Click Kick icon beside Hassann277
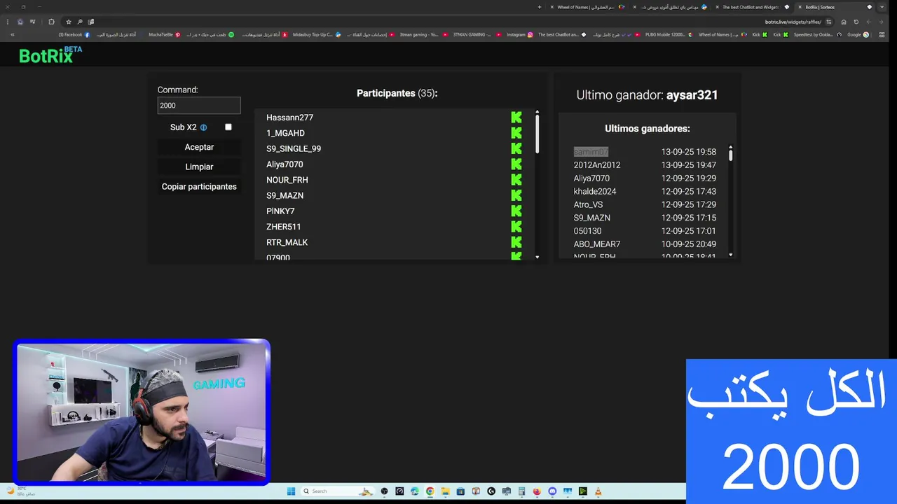Image resolution: width=897 pixels, height=504 pixels. pyautogui.click(x=516, y=118)
